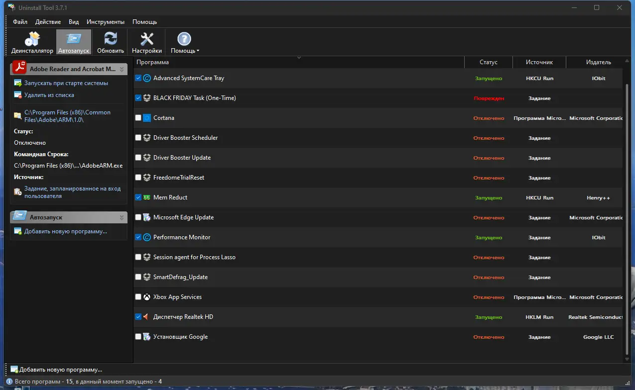The height and width of the screenshot is (390, 635).
Task: Uncheck the BLACK FRIDAY Task checkbox
Action: pos(138,98)
